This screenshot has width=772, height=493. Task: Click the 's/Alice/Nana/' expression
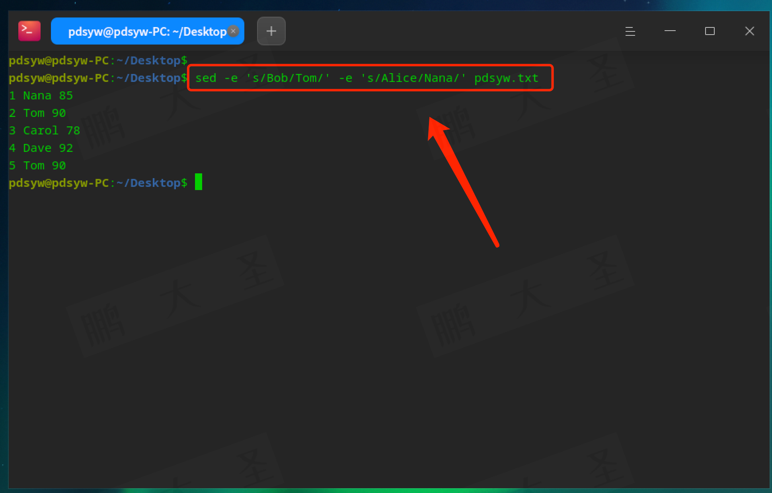pos(413,78)
